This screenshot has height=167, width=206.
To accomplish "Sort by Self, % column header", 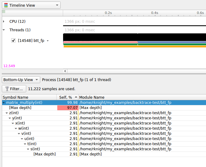I will [x=67, y=97].
